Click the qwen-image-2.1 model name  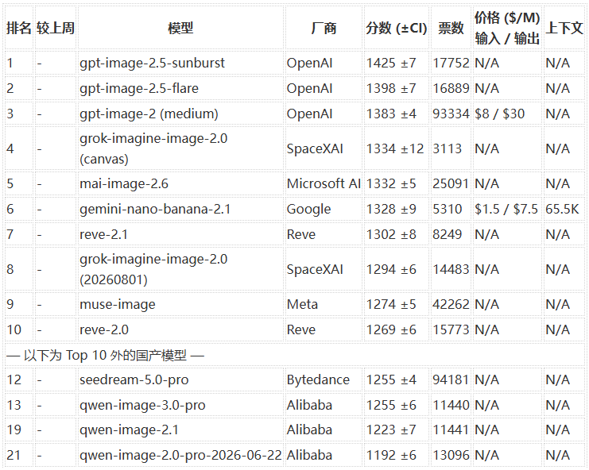click(129, 430)
